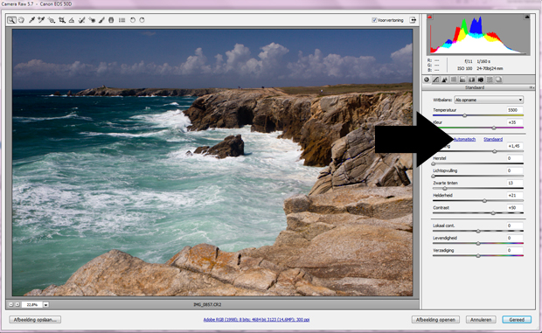Select the Color Sampler tool
Image resolution: width=542 pixels, height=333 pixels.
click(x=41, y=20)
